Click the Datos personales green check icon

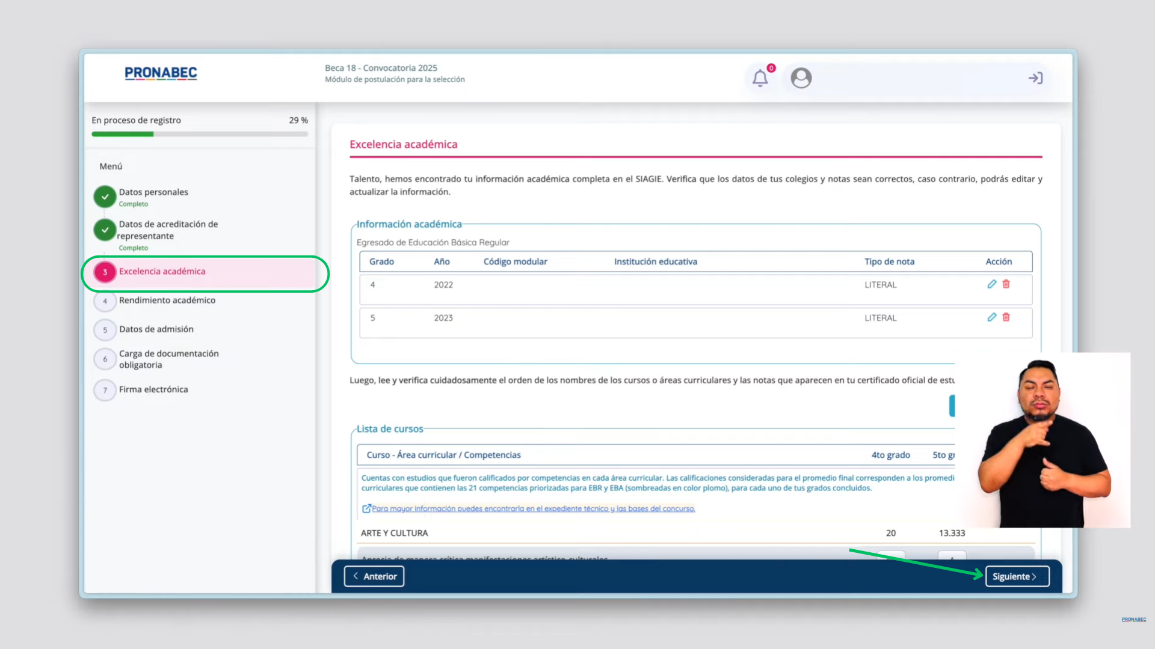pyautogui.click(x=105, y=197)
